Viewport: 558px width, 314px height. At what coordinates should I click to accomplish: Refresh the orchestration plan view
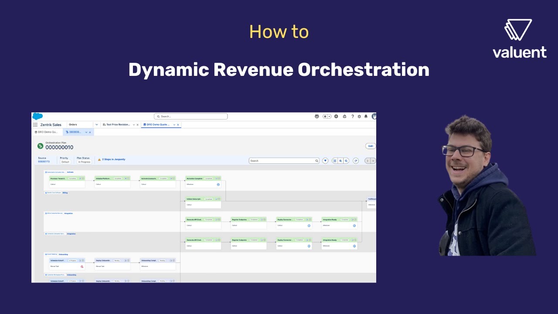356,161
